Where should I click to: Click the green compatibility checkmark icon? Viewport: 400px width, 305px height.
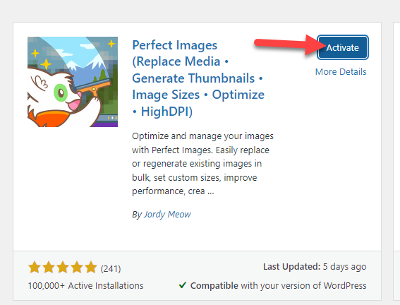click(183, 285)
